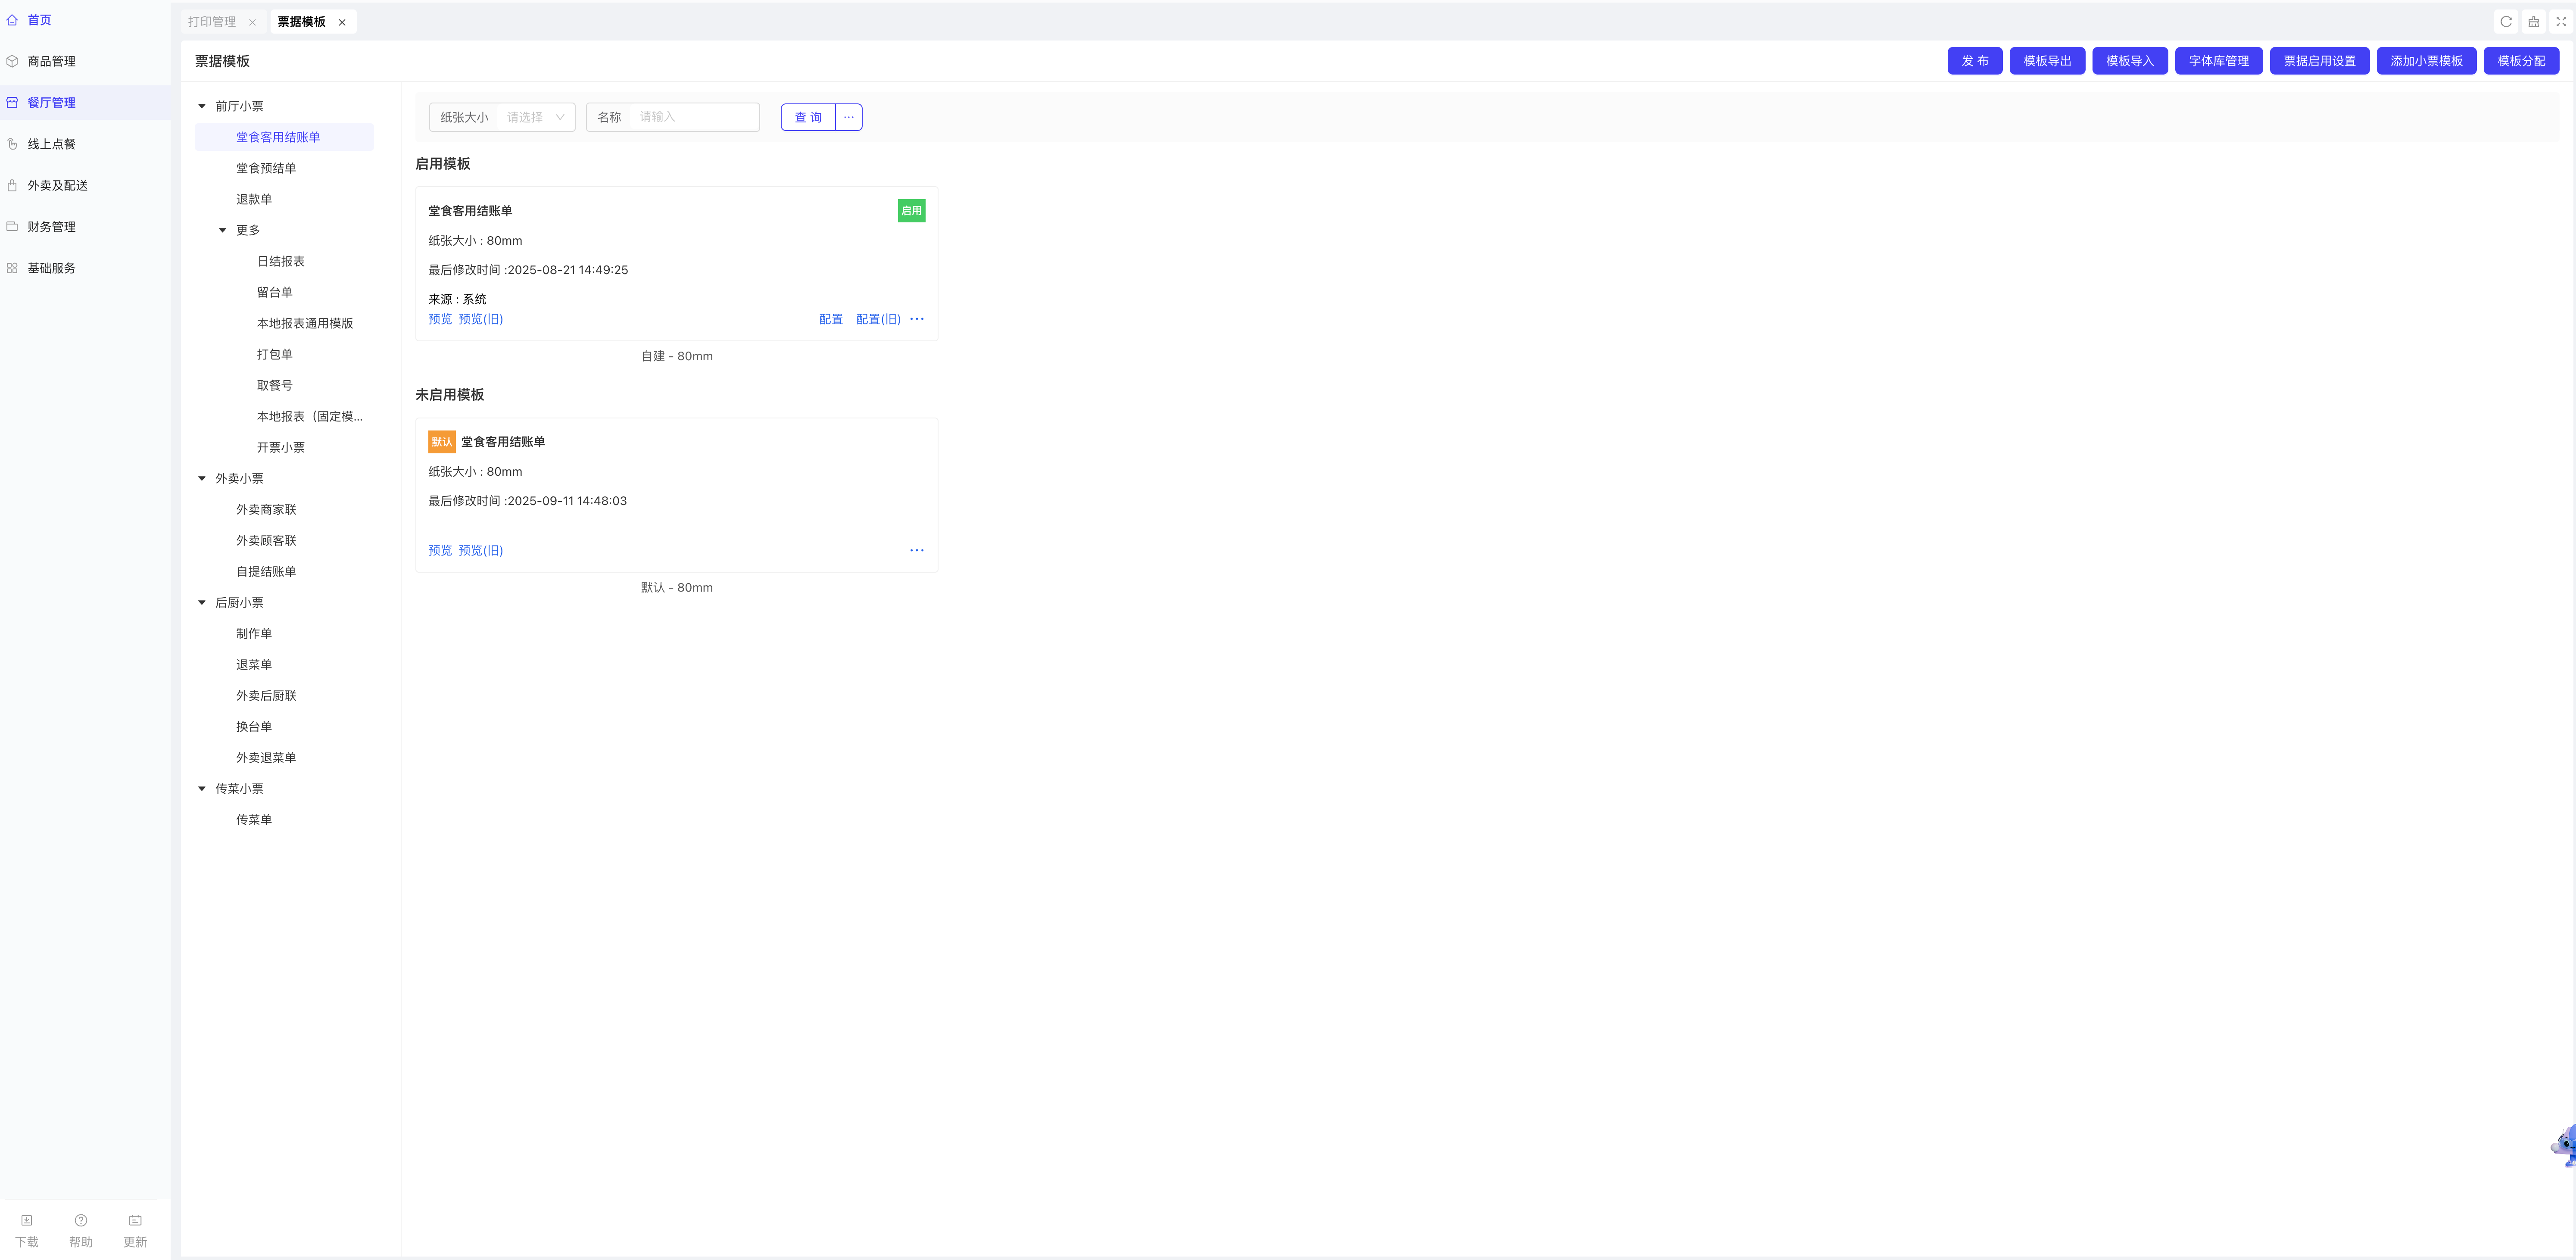Open the 商品管理 sidebar icon

pyautogui.click(x=12, y=61)
